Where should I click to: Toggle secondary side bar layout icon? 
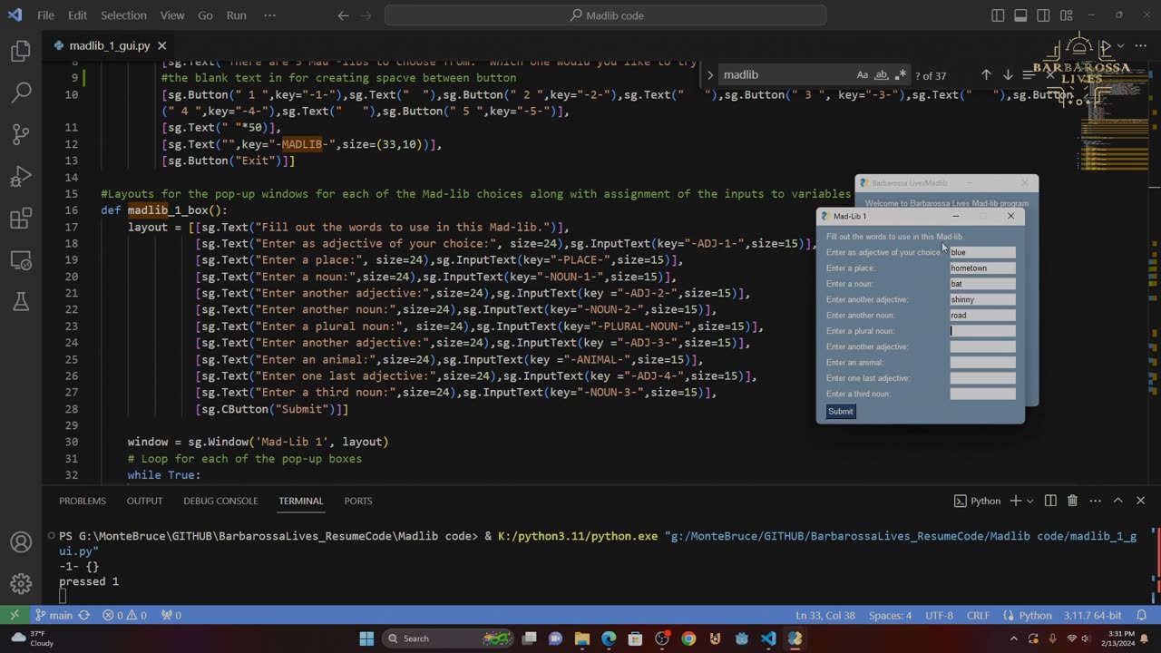coord(1043,15)
